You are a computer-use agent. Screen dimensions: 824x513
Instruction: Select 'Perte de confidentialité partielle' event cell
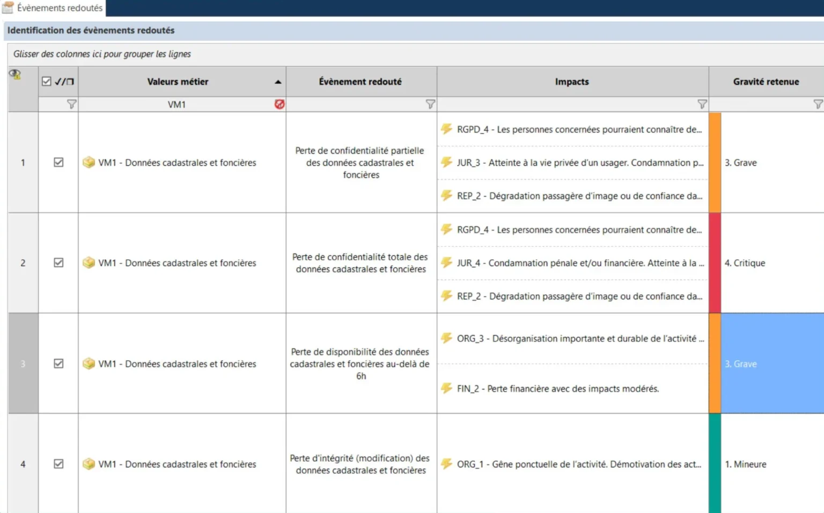(361, 162)
